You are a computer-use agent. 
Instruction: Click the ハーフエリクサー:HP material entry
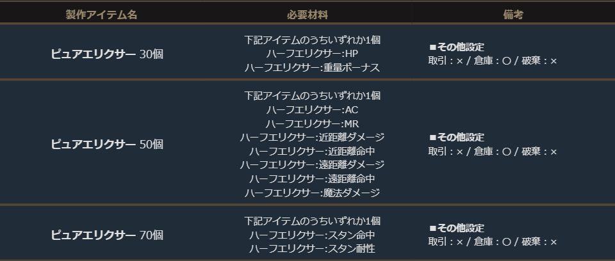pos(312,54)
